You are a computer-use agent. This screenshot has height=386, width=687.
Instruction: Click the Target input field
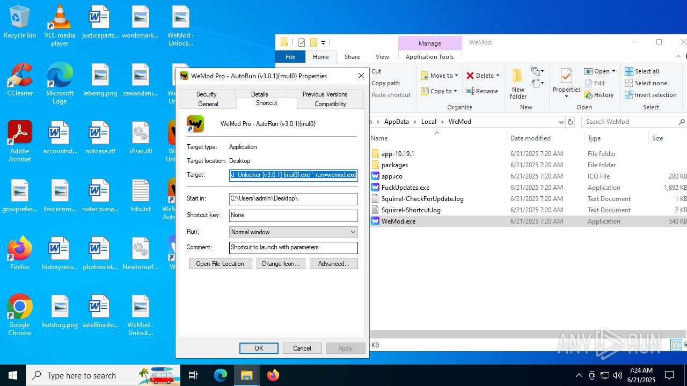tap(293, 175)
